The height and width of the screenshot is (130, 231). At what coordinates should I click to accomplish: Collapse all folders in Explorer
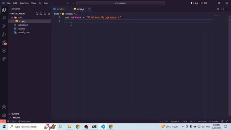point(49,14)
